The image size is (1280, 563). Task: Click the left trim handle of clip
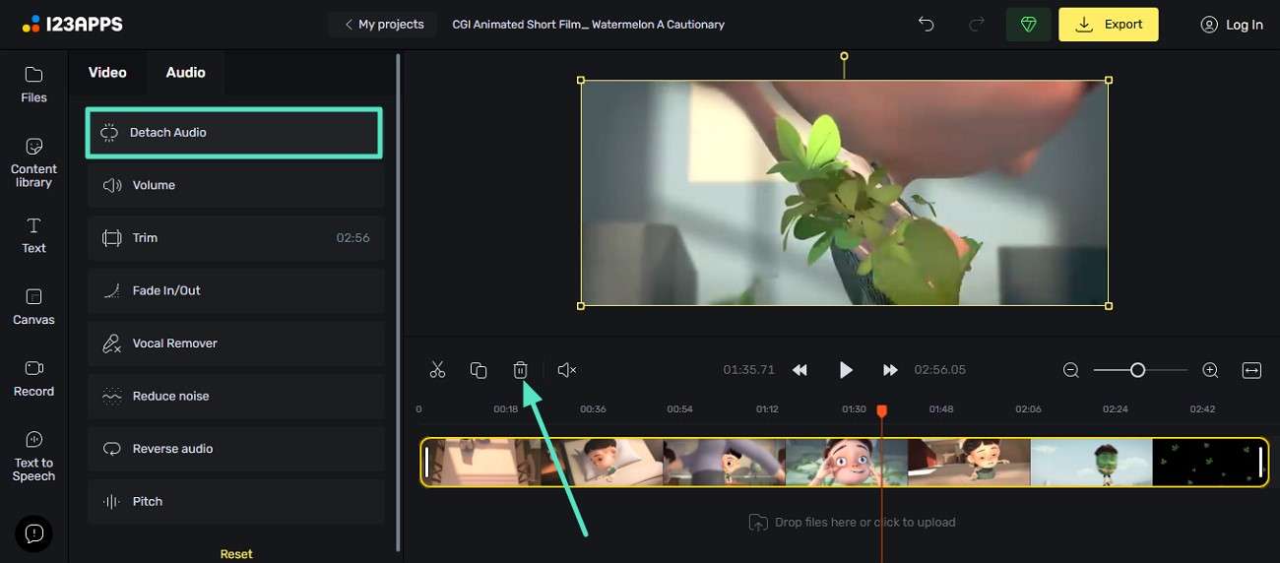click(x=426, y=463)
